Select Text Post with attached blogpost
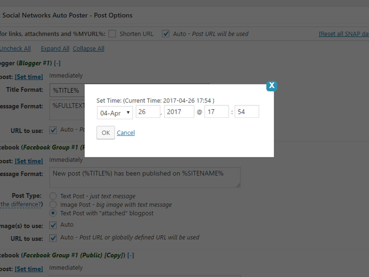Image resolution: width=369 pixels, height=277 pixels. pyautogui.click(x=53, y=213)
